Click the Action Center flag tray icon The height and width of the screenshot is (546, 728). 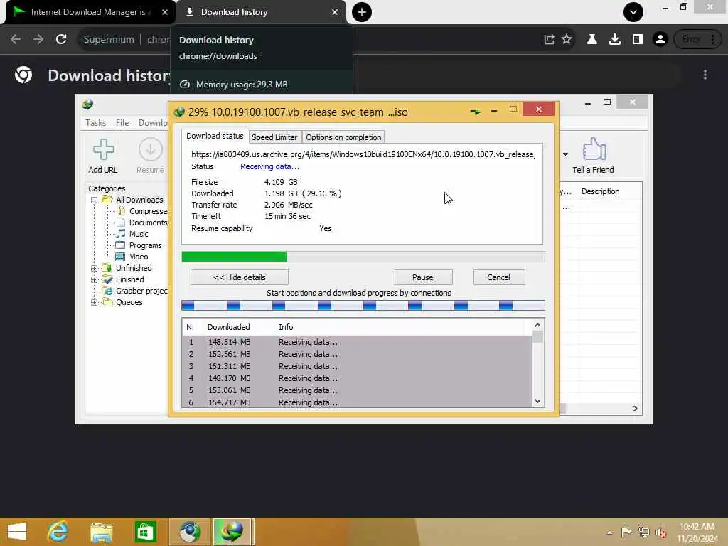(626, 532)
